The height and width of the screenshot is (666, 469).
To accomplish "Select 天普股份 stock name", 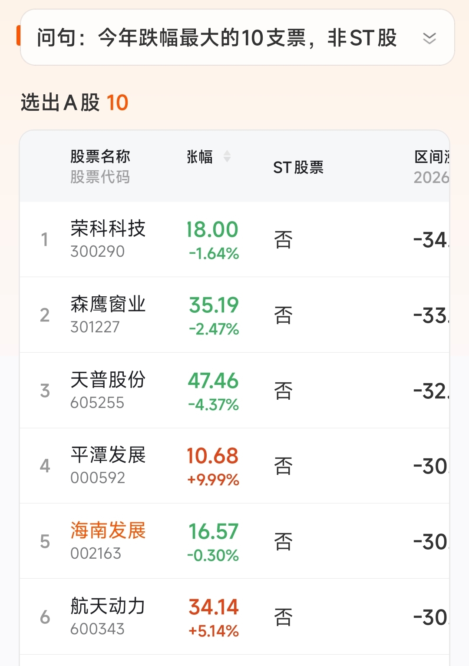I will (x=108, y=380).
